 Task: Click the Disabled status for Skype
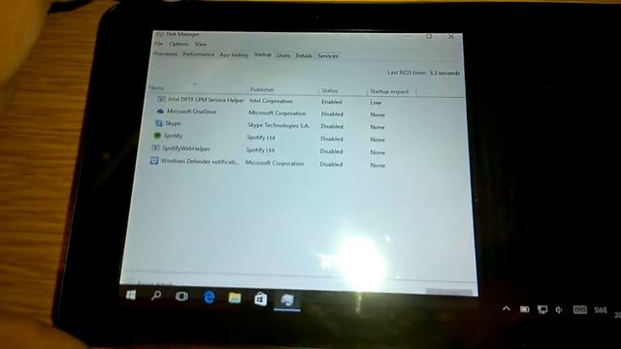click(332, 126)
